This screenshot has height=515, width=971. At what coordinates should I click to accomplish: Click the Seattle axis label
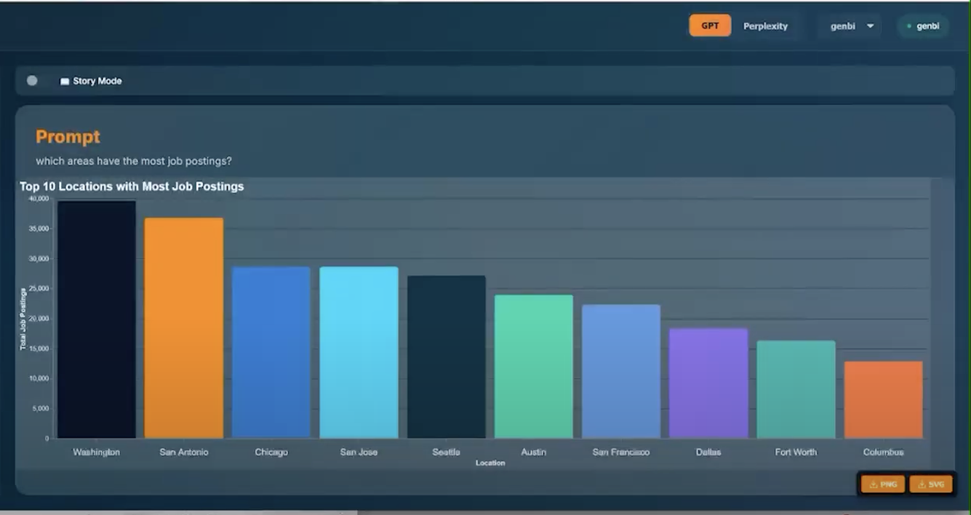click(x=446, y=452)
